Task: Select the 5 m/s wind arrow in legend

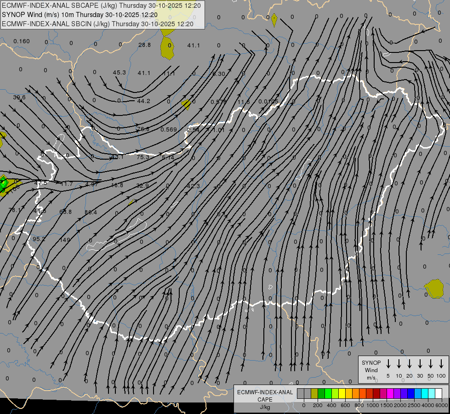Action: point(388,364)
